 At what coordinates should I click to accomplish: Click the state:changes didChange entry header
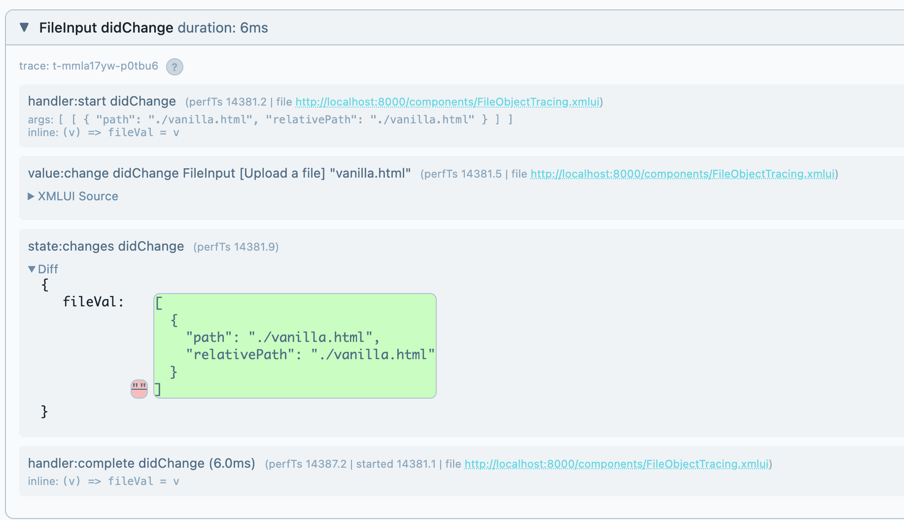(x=105, y=246)
